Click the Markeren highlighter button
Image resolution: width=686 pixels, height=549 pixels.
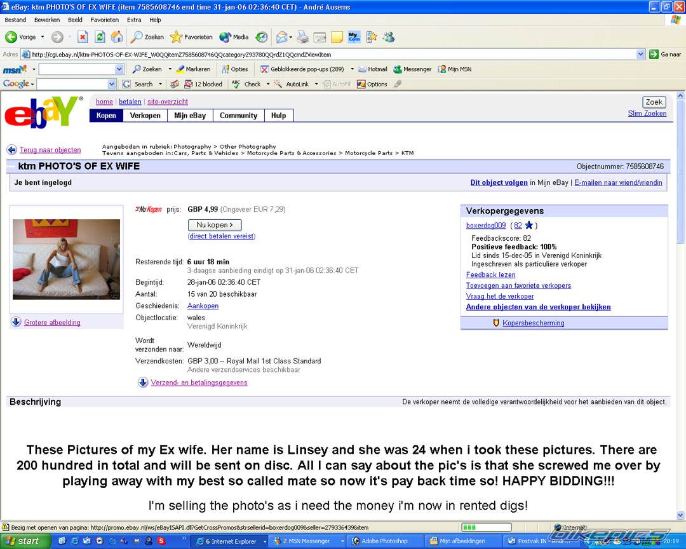click(193, 69)
